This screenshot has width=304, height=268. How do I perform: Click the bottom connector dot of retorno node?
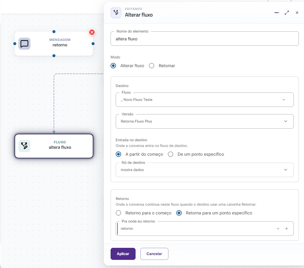click(54, 56)
